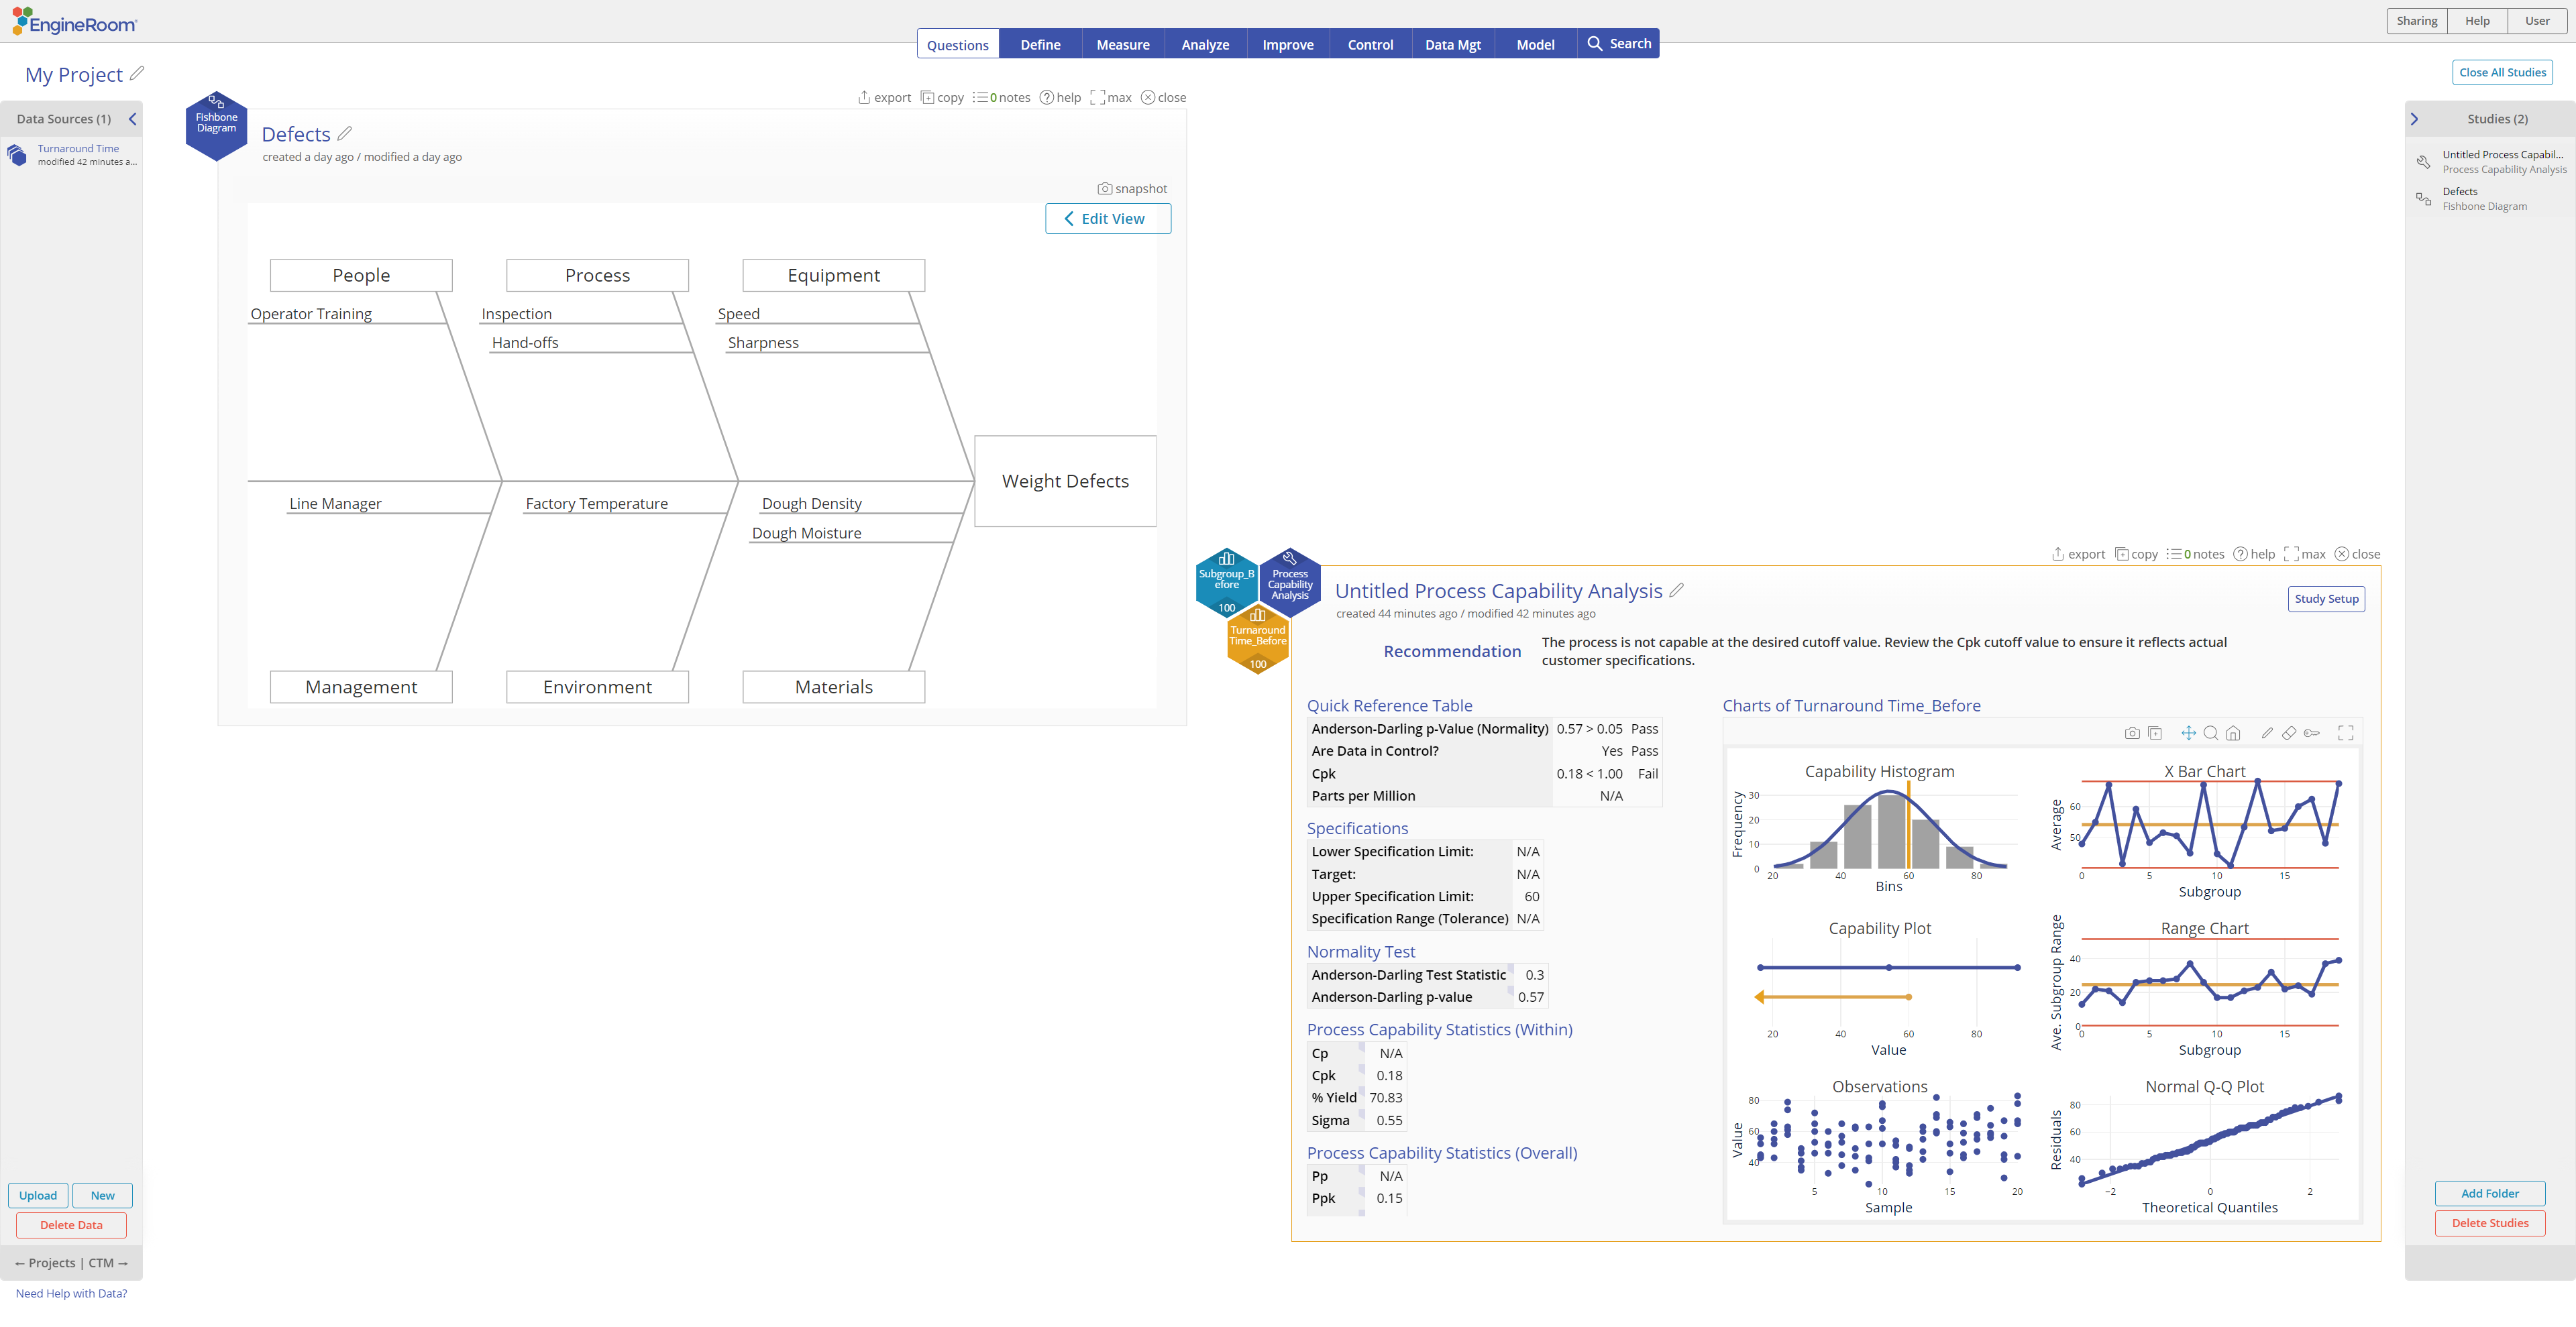Viewport: 2576px width, 1327px height.
Task: Expand the chart to fullscreen via toolbar icon
Action: point(2346,734)
